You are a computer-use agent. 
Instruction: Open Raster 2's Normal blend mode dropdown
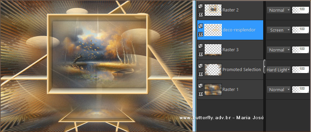pos(278,10)
